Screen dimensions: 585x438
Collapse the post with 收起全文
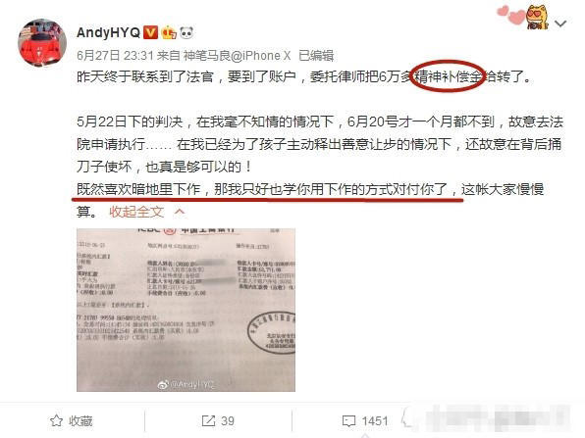click(136, 212)
